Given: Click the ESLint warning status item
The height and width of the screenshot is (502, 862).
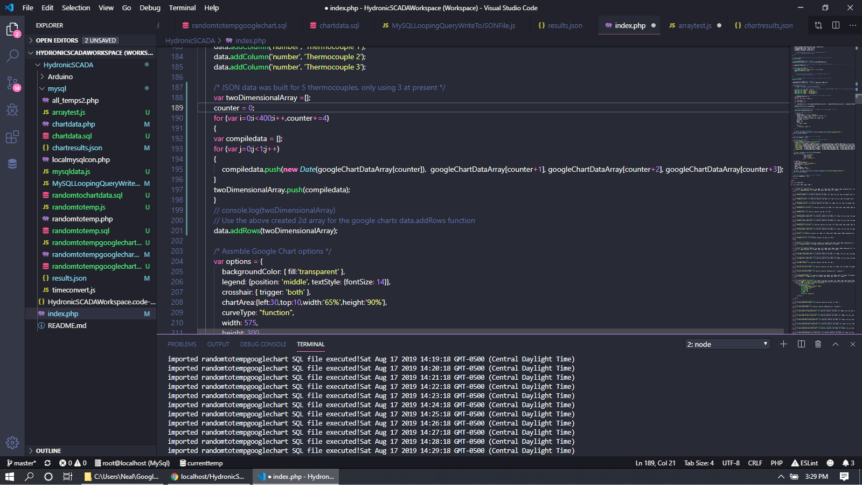Looking at the screenshot, I should [804, 463].
